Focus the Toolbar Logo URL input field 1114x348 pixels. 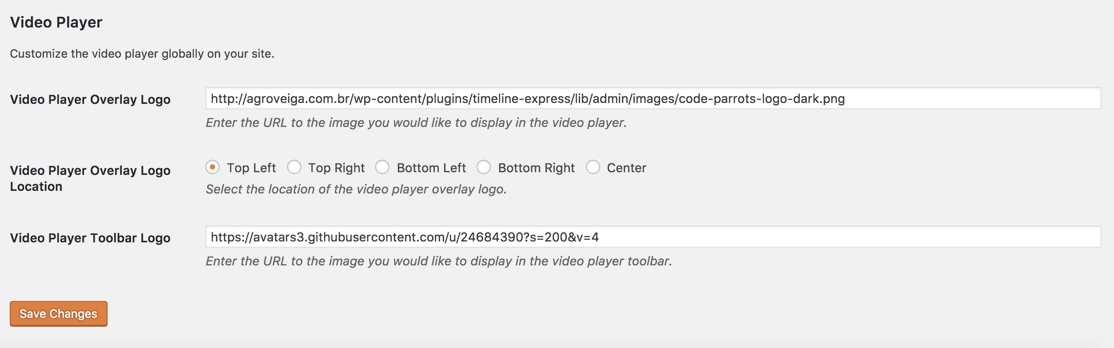[653, 237]
